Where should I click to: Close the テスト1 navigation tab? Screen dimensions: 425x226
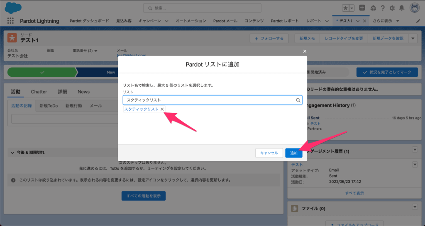[x=364, y=21]
